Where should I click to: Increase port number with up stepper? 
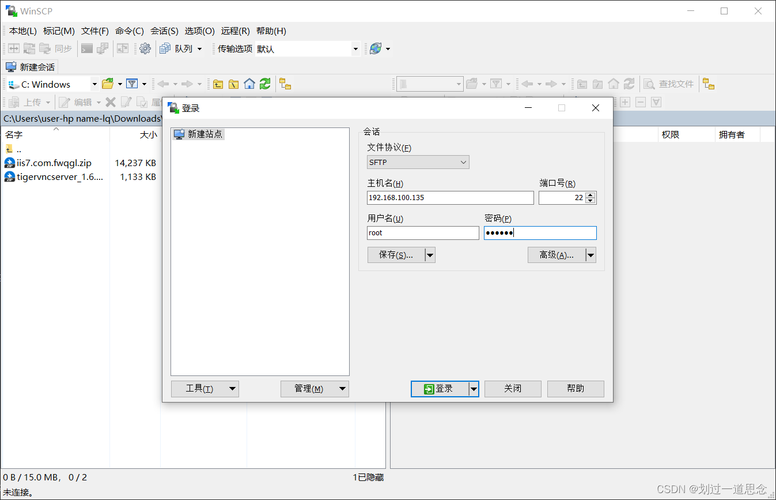(590, 194)
